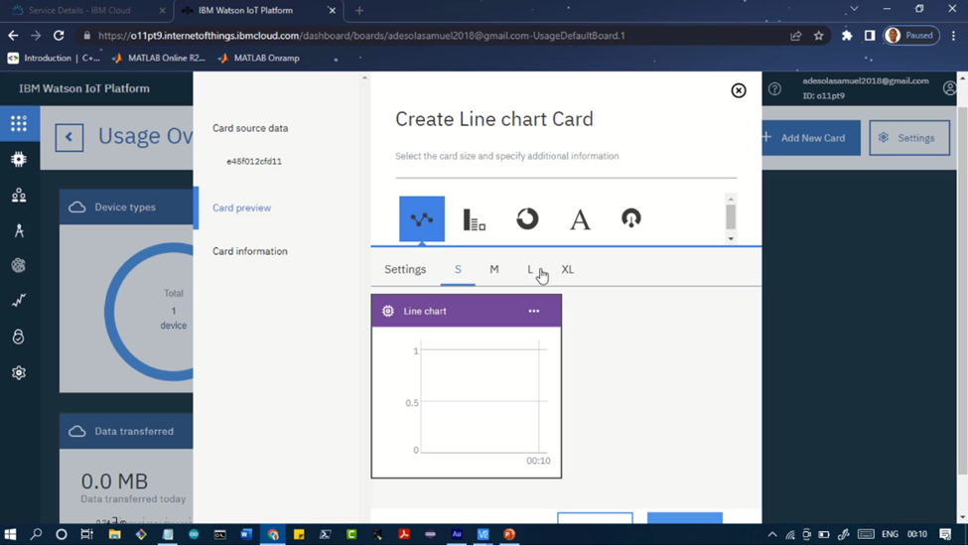
Task: Open a new browser tab
Action: [359, 11]
